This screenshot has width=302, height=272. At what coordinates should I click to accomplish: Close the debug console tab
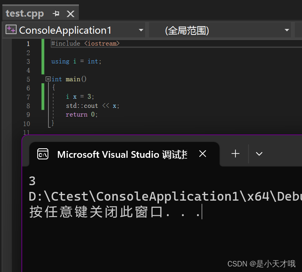coord(203,154)
